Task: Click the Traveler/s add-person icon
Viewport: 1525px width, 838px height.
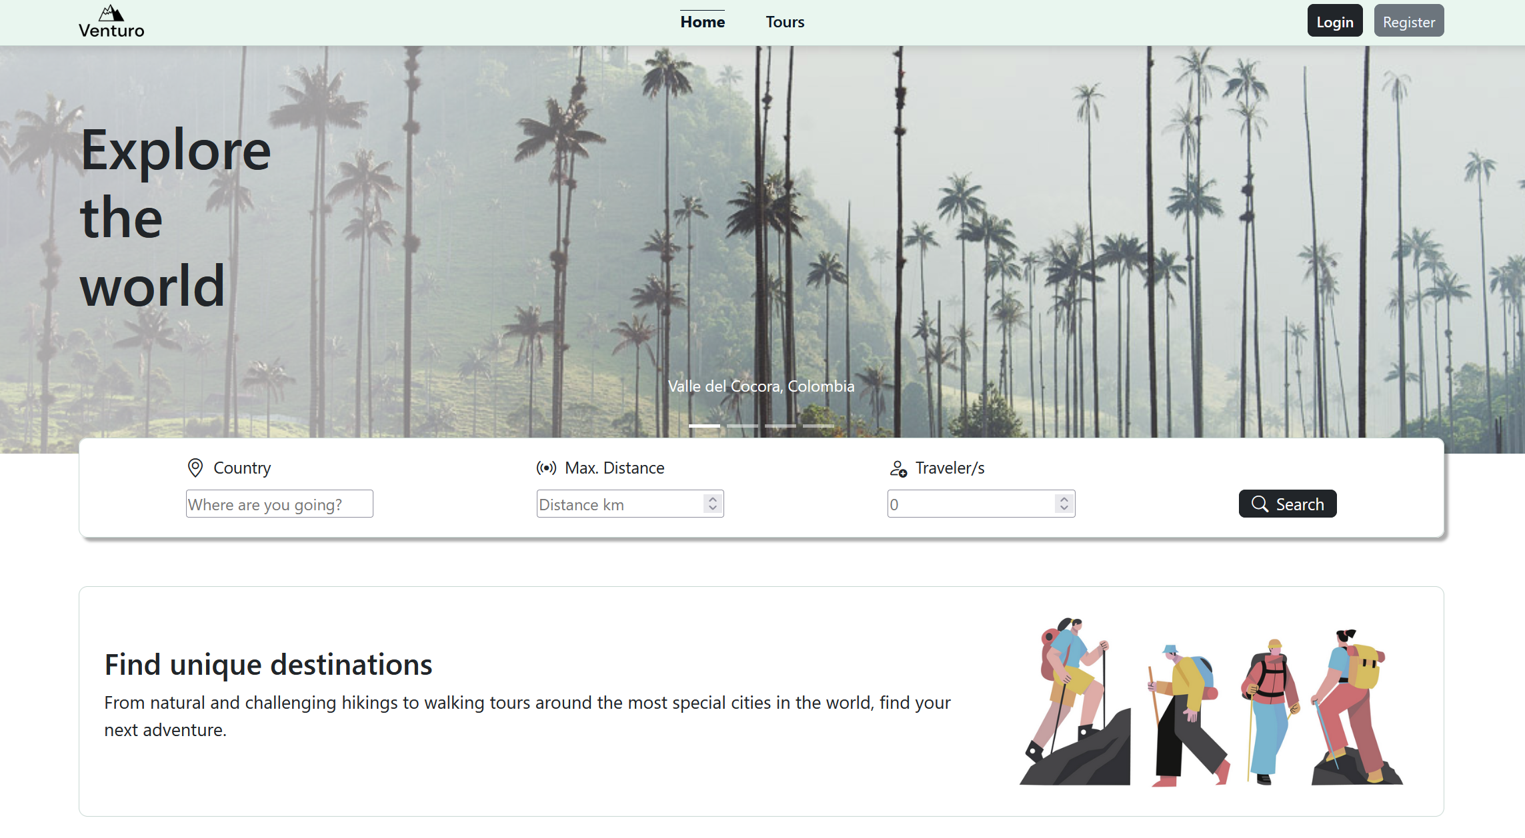Action: click(898, 469)
